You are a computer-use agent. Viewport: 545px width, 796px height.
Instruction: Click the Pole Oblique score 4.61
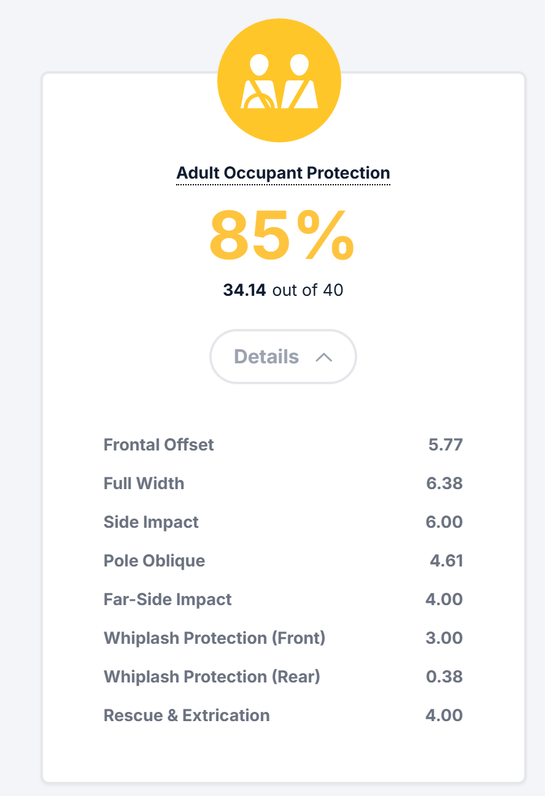pos(446,560)
